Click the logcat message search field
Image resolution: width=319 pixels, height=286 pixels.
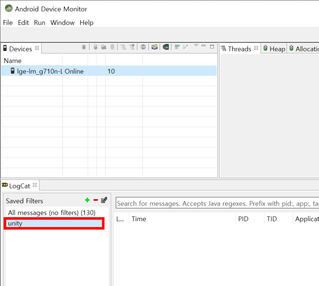point(217,203)
